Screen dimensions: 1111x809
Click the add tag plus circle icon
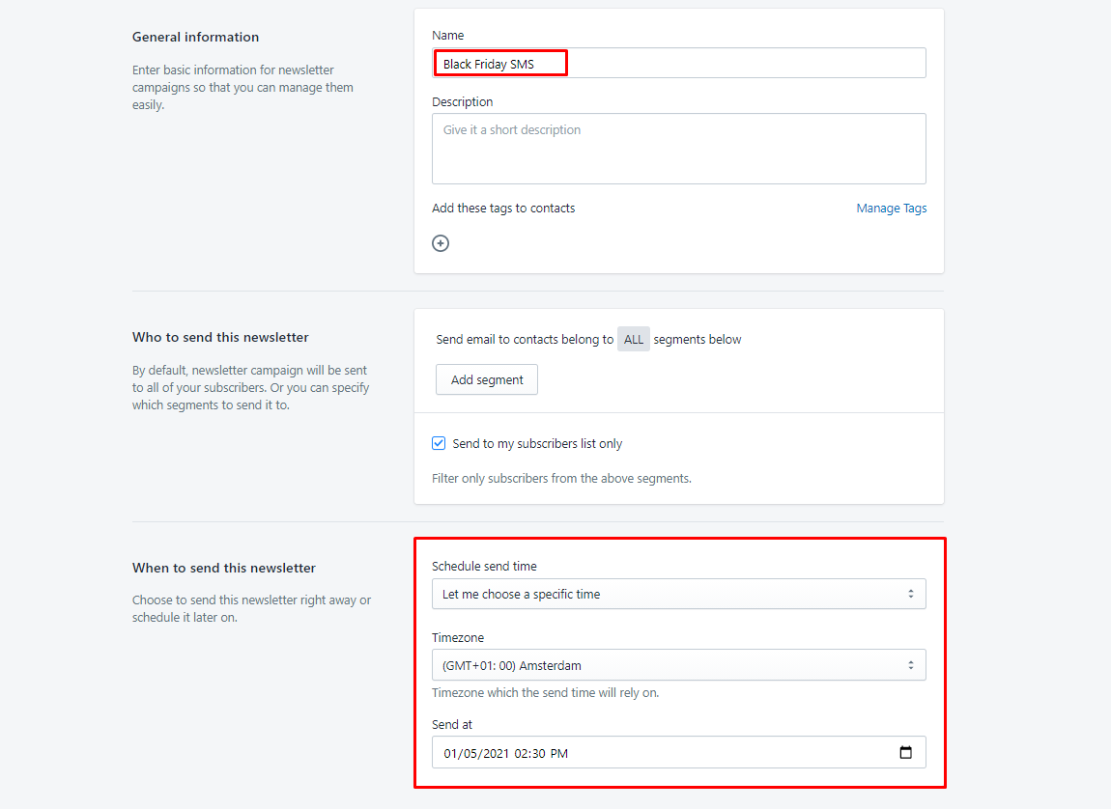click(441, 243)
